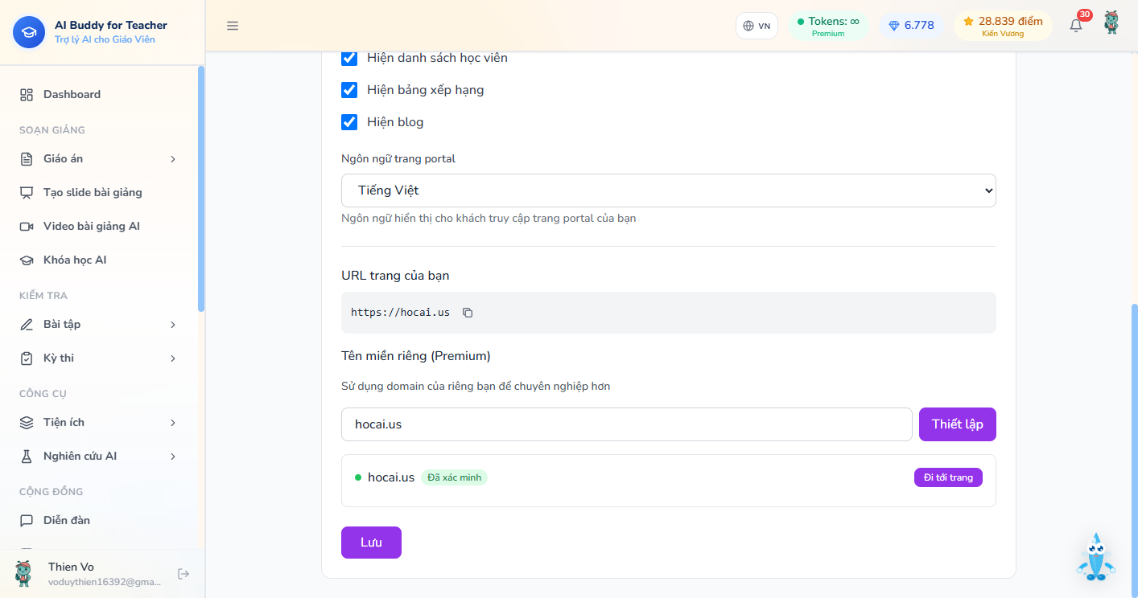The height and width of the screenshot is (598, 1138).
Task: Go to Dashboard in sidebar
Action: (98, 95)
